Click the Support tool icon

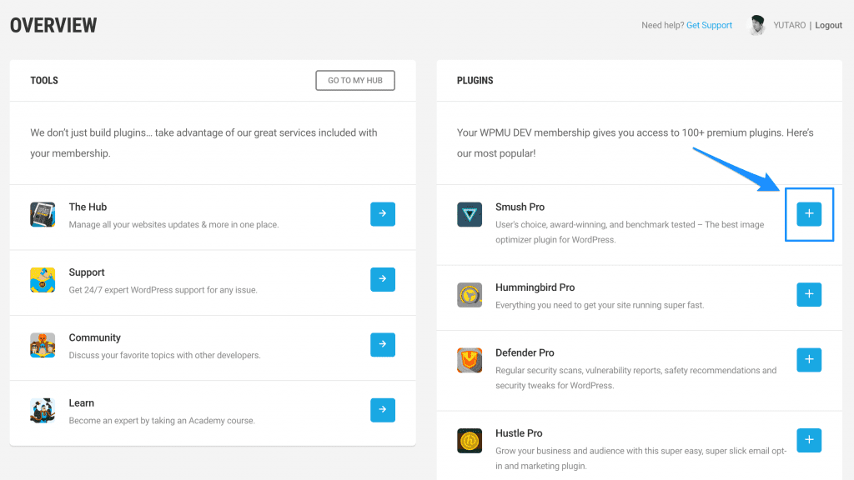[43, 280]
